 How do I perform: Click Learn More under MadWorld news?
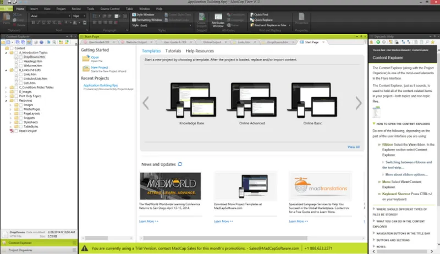(x=148, y=221)
